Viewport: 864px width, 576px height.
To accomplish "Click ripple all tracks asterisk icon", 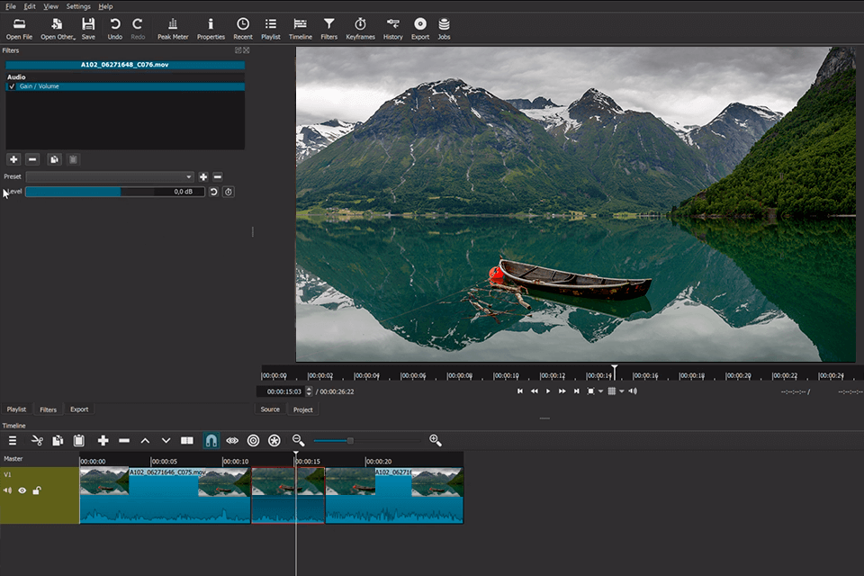I will 274,440.
